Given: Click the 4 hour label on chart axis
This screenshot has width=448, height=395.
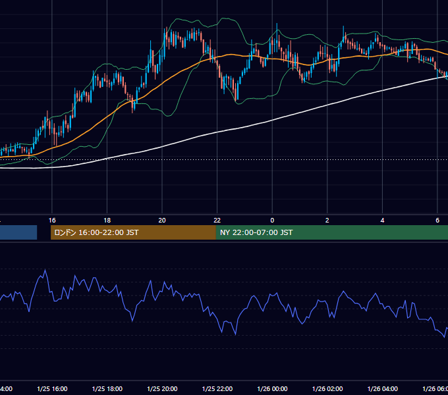Looking at the screenshot, I should point(382,221).
